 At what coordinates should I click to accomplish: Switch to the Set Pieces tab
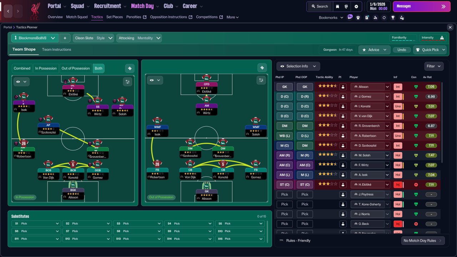(115, 17)
